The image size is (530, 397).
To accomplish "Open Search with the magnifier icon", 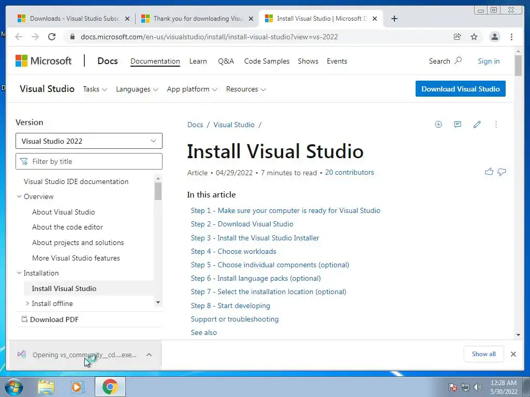I will [x=458, y=61].
